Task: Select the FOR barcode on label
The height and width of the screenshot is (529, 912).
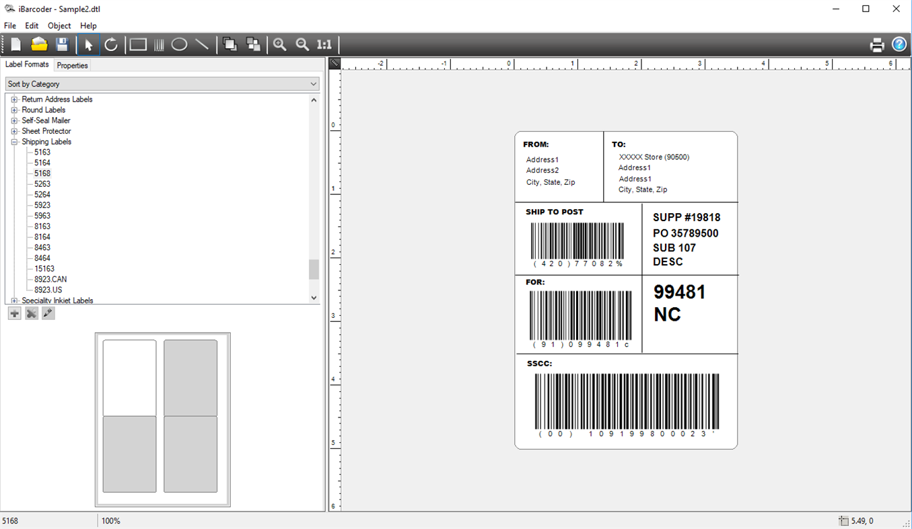Action: (580, 319)
